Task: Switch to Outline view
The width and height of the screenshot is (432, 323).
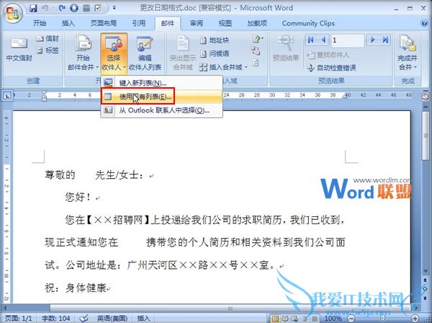Action: pyautogui.click(x=303, y=319)
